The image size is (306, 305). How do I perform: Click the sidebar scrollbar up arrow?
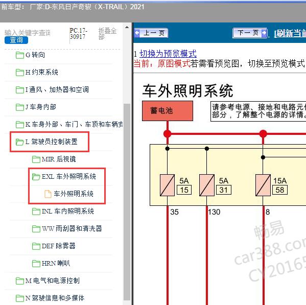point(127,27)
